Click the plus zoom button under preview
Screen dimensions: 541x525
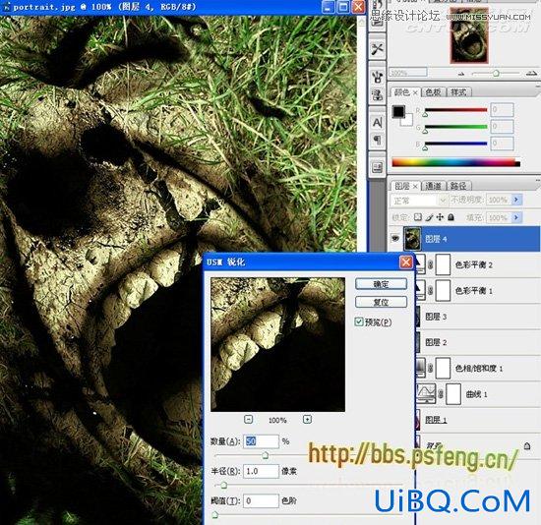[307, 420]
